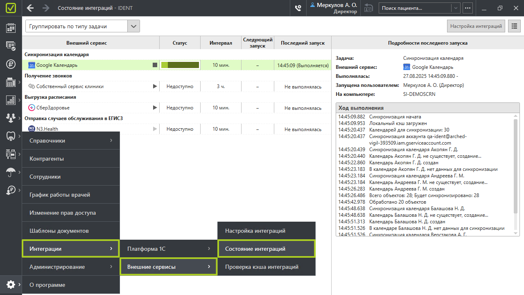Viewport: 524px width, 295px height.
Task: Click the user profile Меркулов А. О.
Action: [334, 8]
